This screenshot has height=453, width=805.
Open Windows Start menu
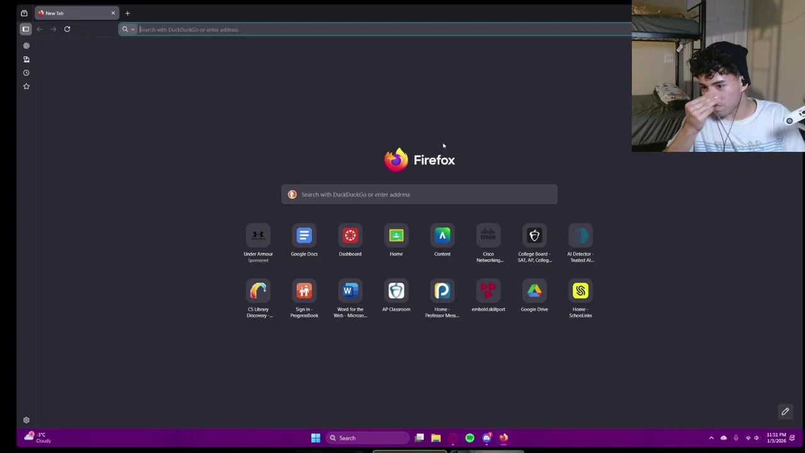point(316,438)
